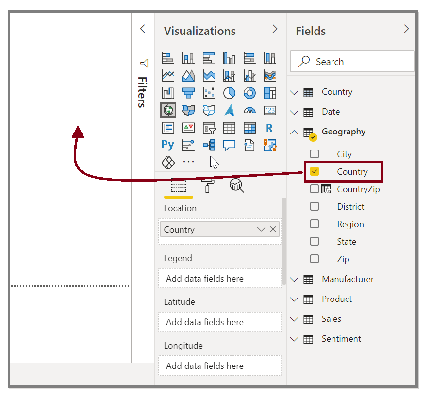Select the area chart visual
Viewport: 431px width, 399px height.
(x=188, y=75)
